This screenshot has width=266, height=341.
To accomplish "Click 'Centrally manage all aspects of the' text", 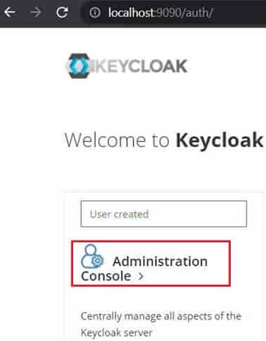I will (161, 316).
